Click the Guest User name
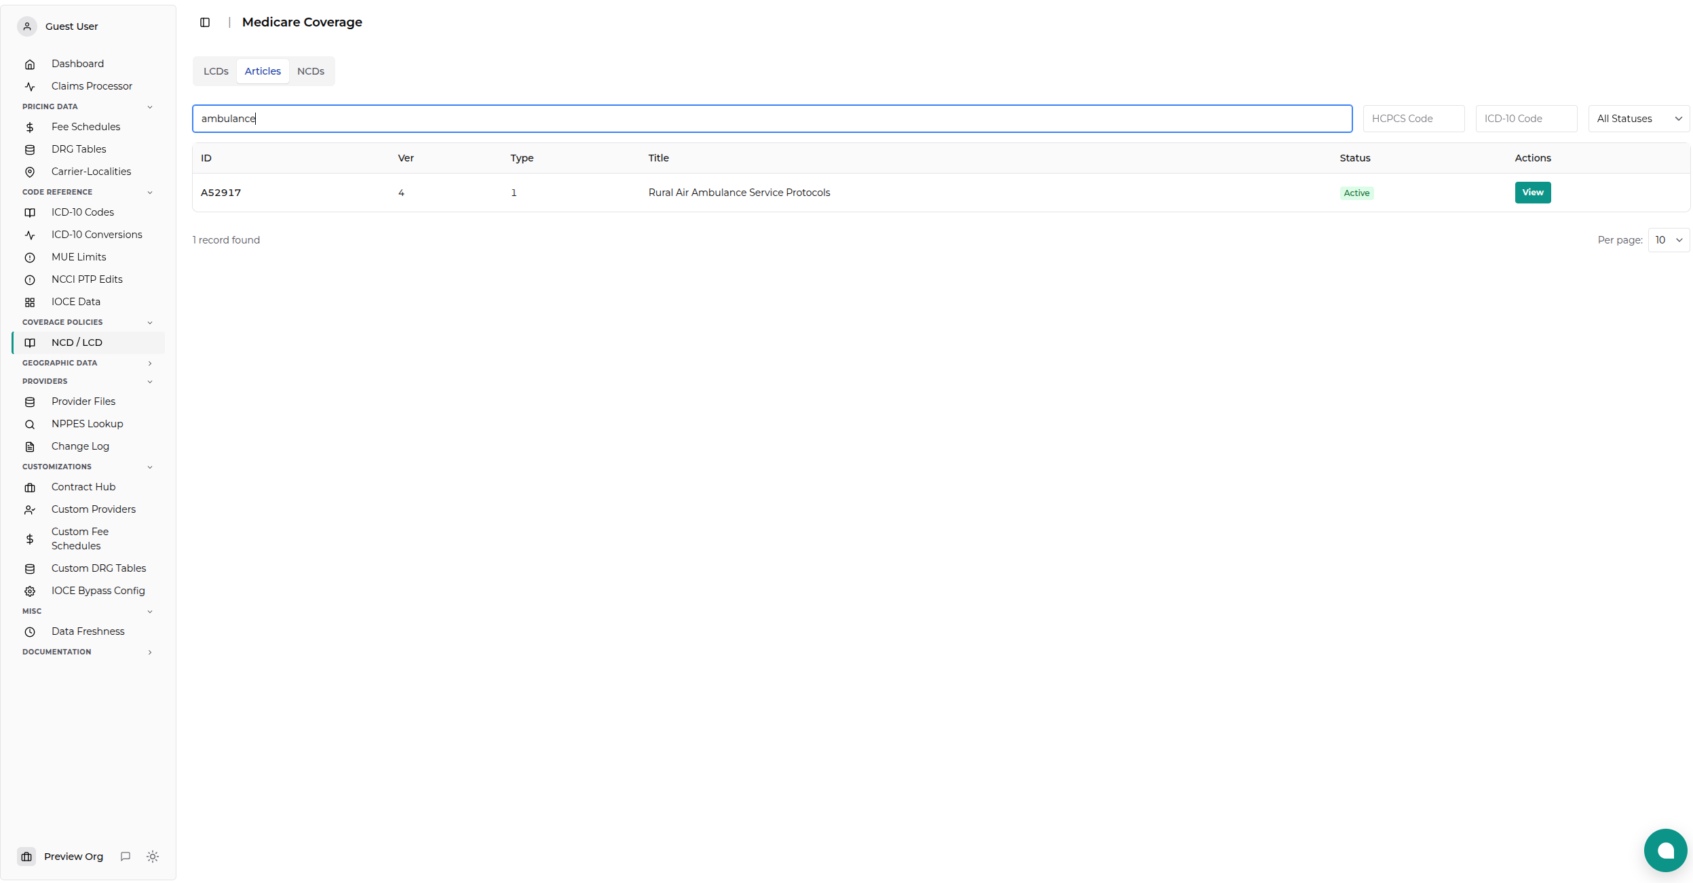 71,26
